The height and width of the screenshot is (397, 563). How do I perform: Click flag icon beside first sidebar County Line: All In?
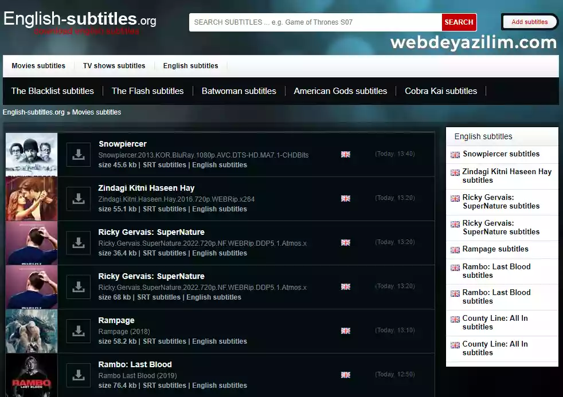455,319
